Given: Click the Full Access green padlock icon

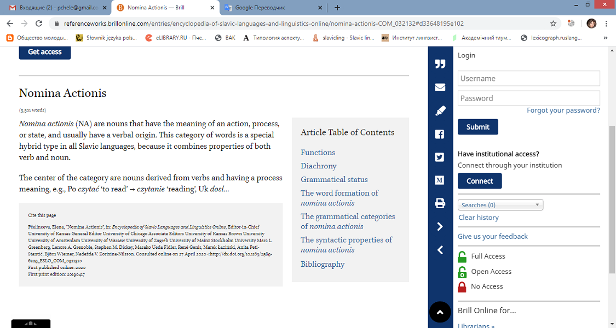Looking at the screenshot, I should click(462, 256).
